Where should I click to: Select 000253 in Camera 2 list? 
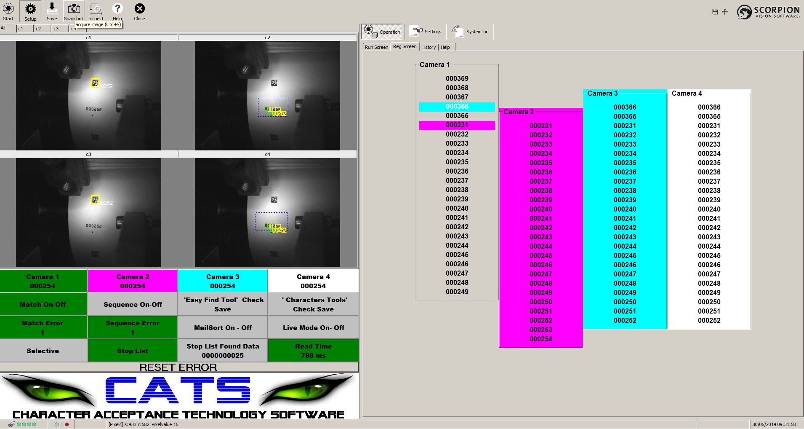[x=541, y=330]
